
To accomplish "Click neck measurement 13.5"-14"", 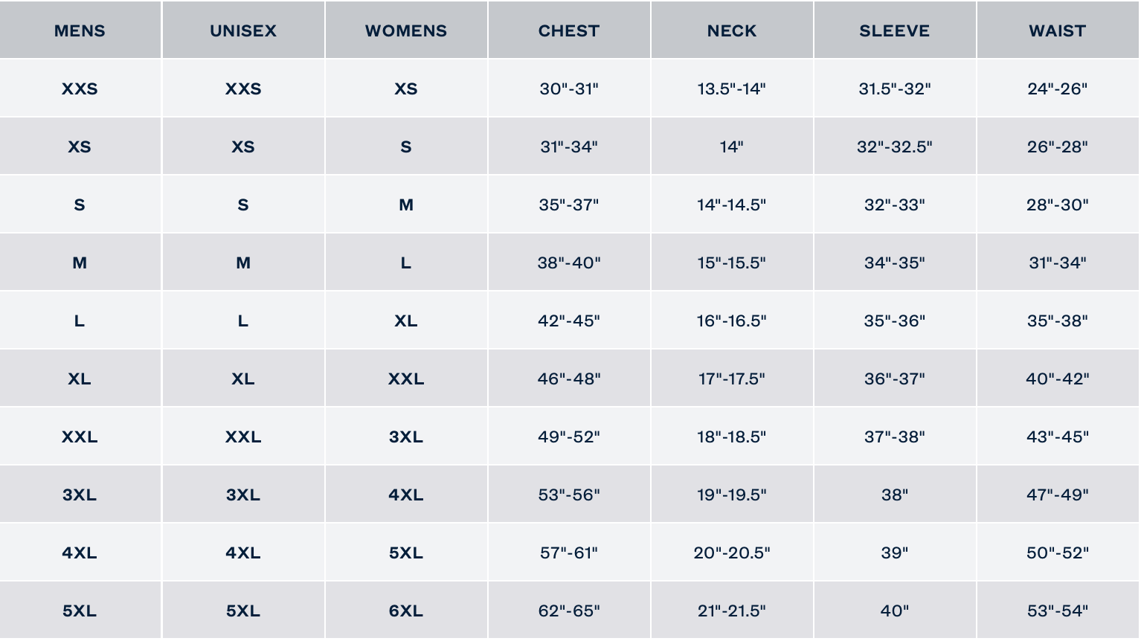I will [x=732, y=88].
